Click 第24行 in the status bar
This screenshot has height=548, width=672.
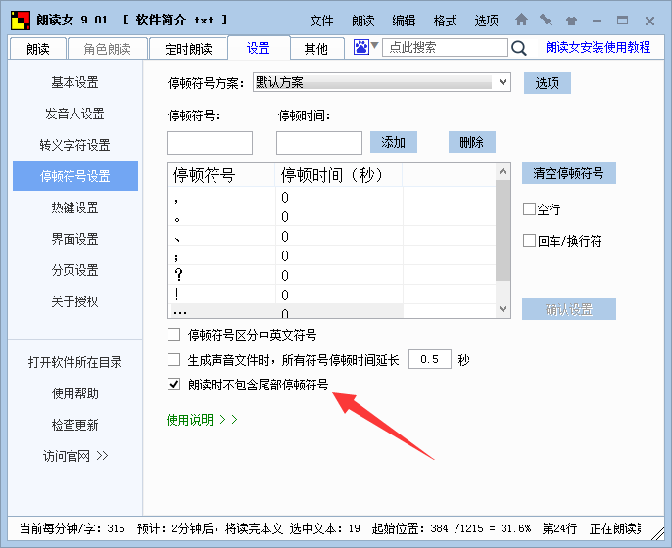coord(559,528)
